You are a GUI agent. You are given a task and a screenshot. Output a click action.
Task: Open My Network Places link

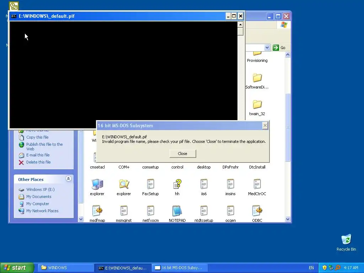click(42, 211)
